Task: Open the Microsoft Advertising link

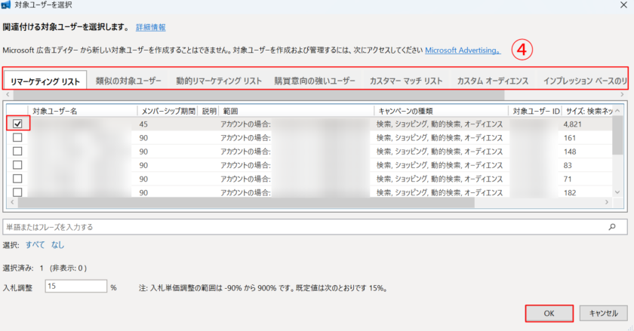Action: coord(462,51)
